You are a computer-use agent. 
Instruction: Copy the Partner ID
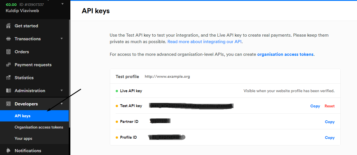coord(329,122)
